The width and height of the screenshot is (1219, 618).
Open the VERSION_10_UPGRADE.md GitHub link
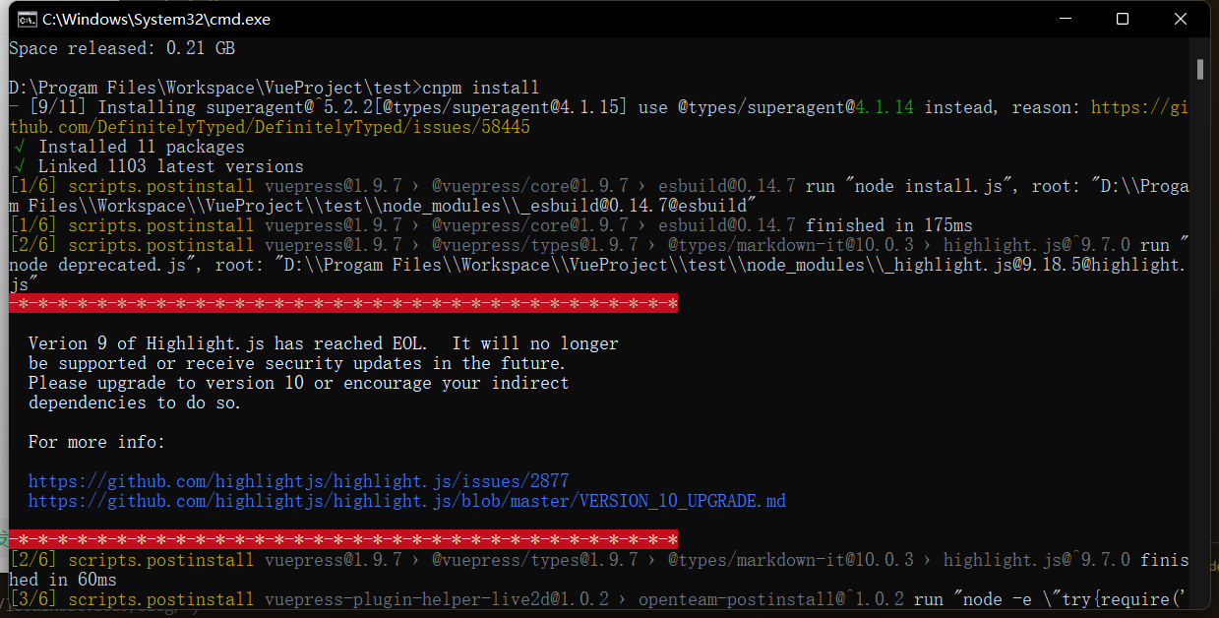tap(406, 501)
